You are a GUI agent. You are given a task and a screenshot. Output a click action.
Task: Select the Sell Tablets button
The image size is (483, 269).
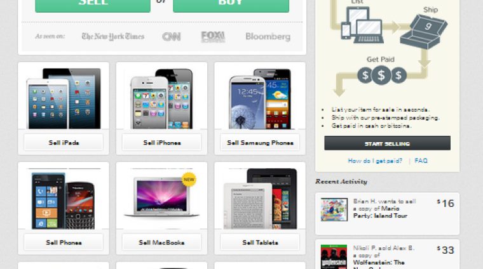click(260, 242)
